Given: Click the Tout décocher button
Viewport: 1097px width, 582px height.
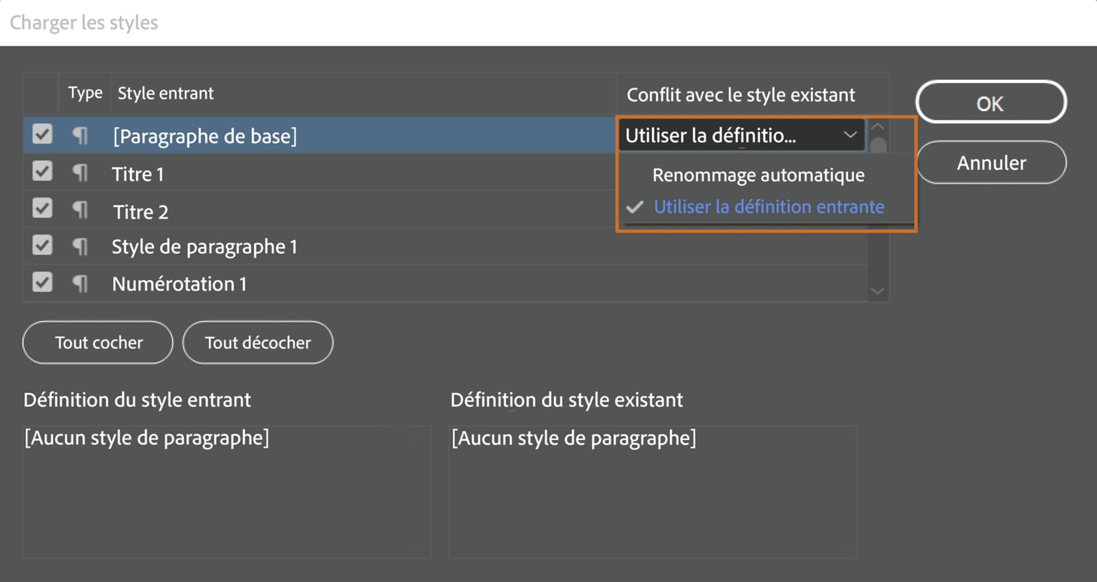Looking at the screenshot, I should 258,342.
